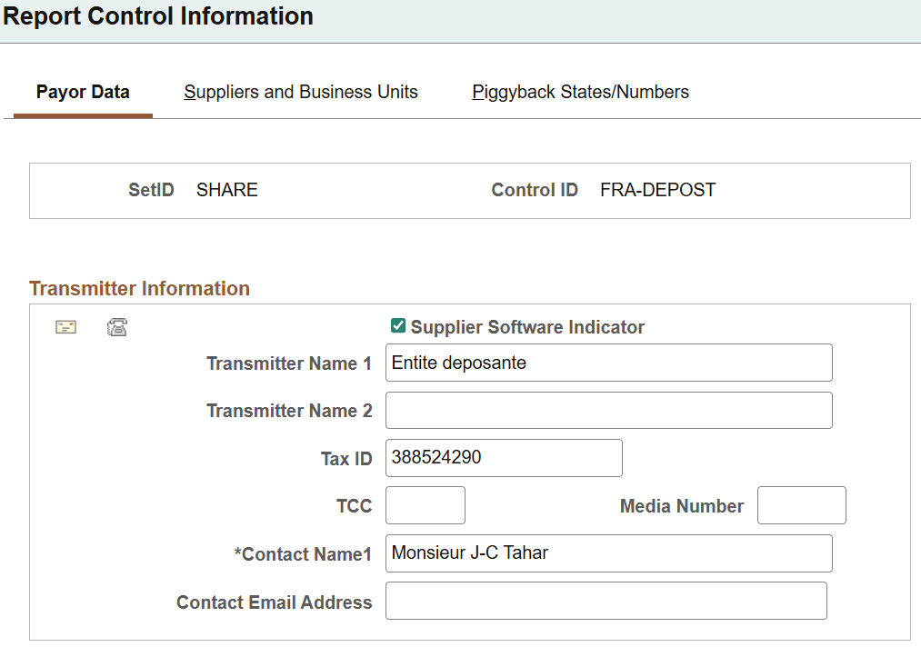Click the telephone icon in Transmitter Information
921x647 pixels.
(116, 326)
